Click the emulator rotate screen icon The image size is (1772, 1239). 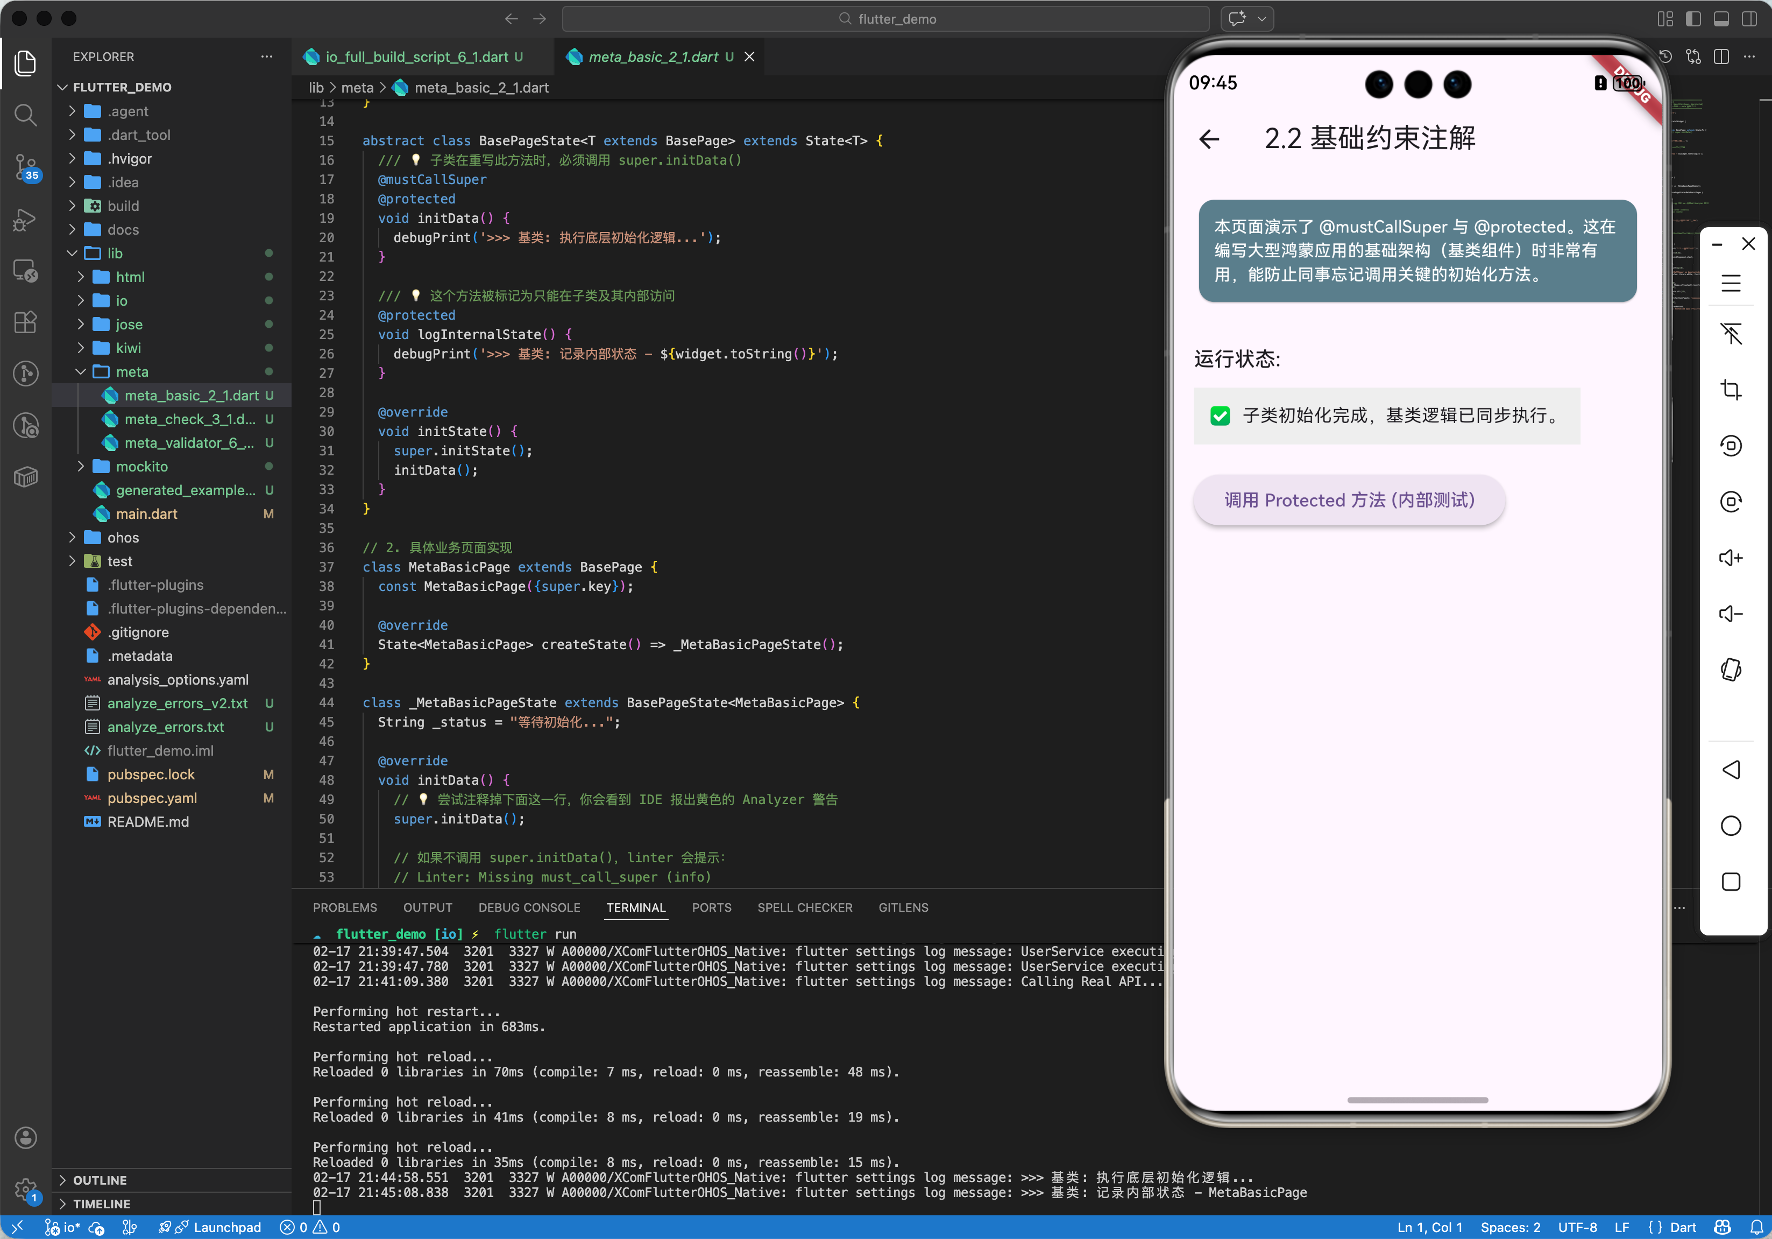[x=1731, y=670]
